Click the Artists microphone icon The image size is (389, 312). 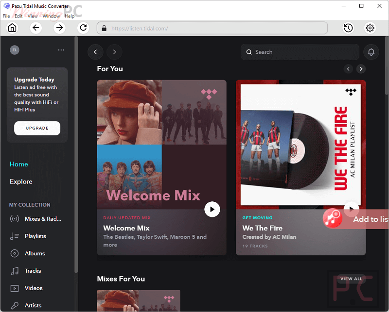tap(15, 306)
